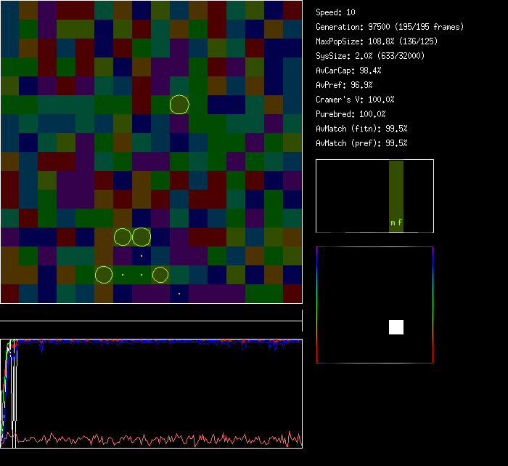Screen dimensions: 508x466
Task: Select the lowest yellow dot on the grid
Action: click(179, 294)
